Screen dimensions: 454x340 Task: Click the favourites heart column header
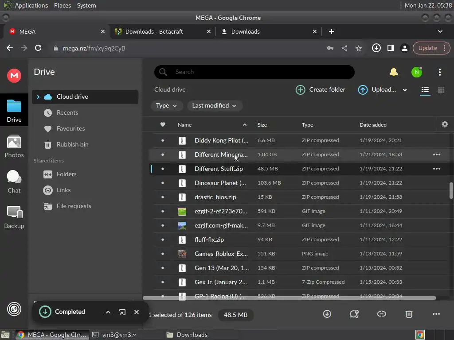162,124
